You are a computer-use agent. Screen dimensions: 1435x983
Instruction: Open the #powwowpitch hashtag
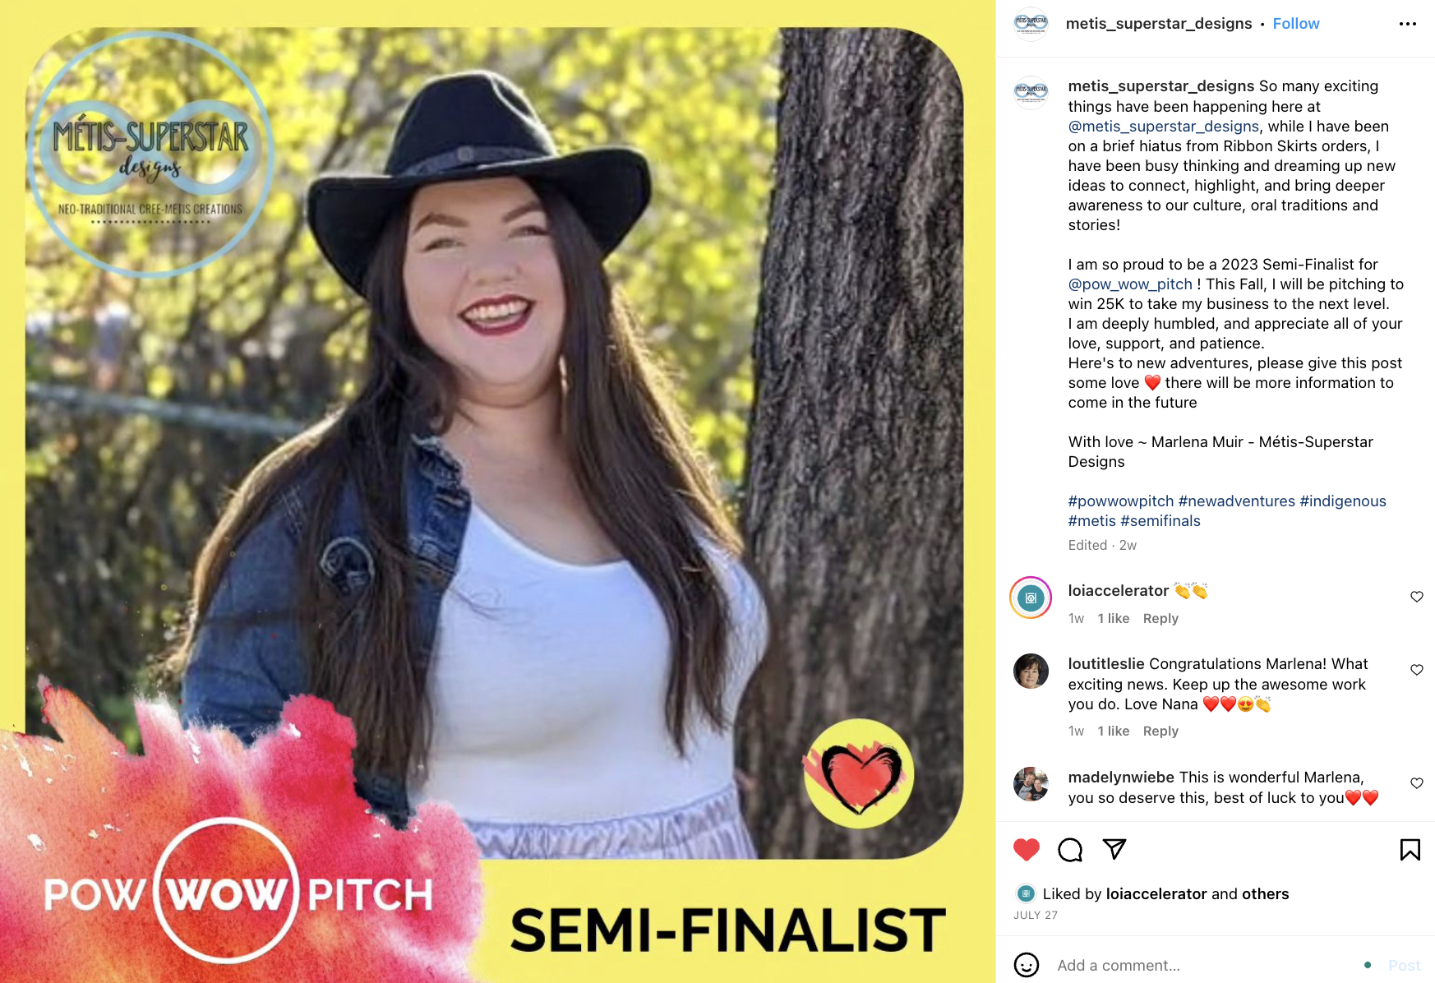point(1121,501)
